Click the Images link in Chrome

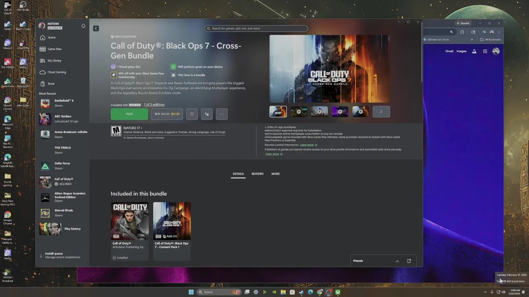461,51
